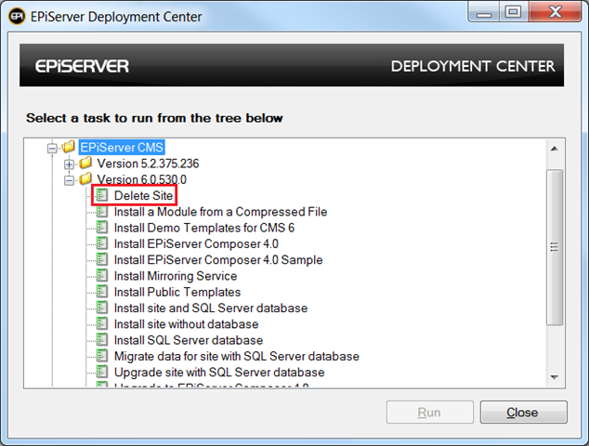
Task: Click icon beside Install SQL Server database
Action: pos(103,340)
